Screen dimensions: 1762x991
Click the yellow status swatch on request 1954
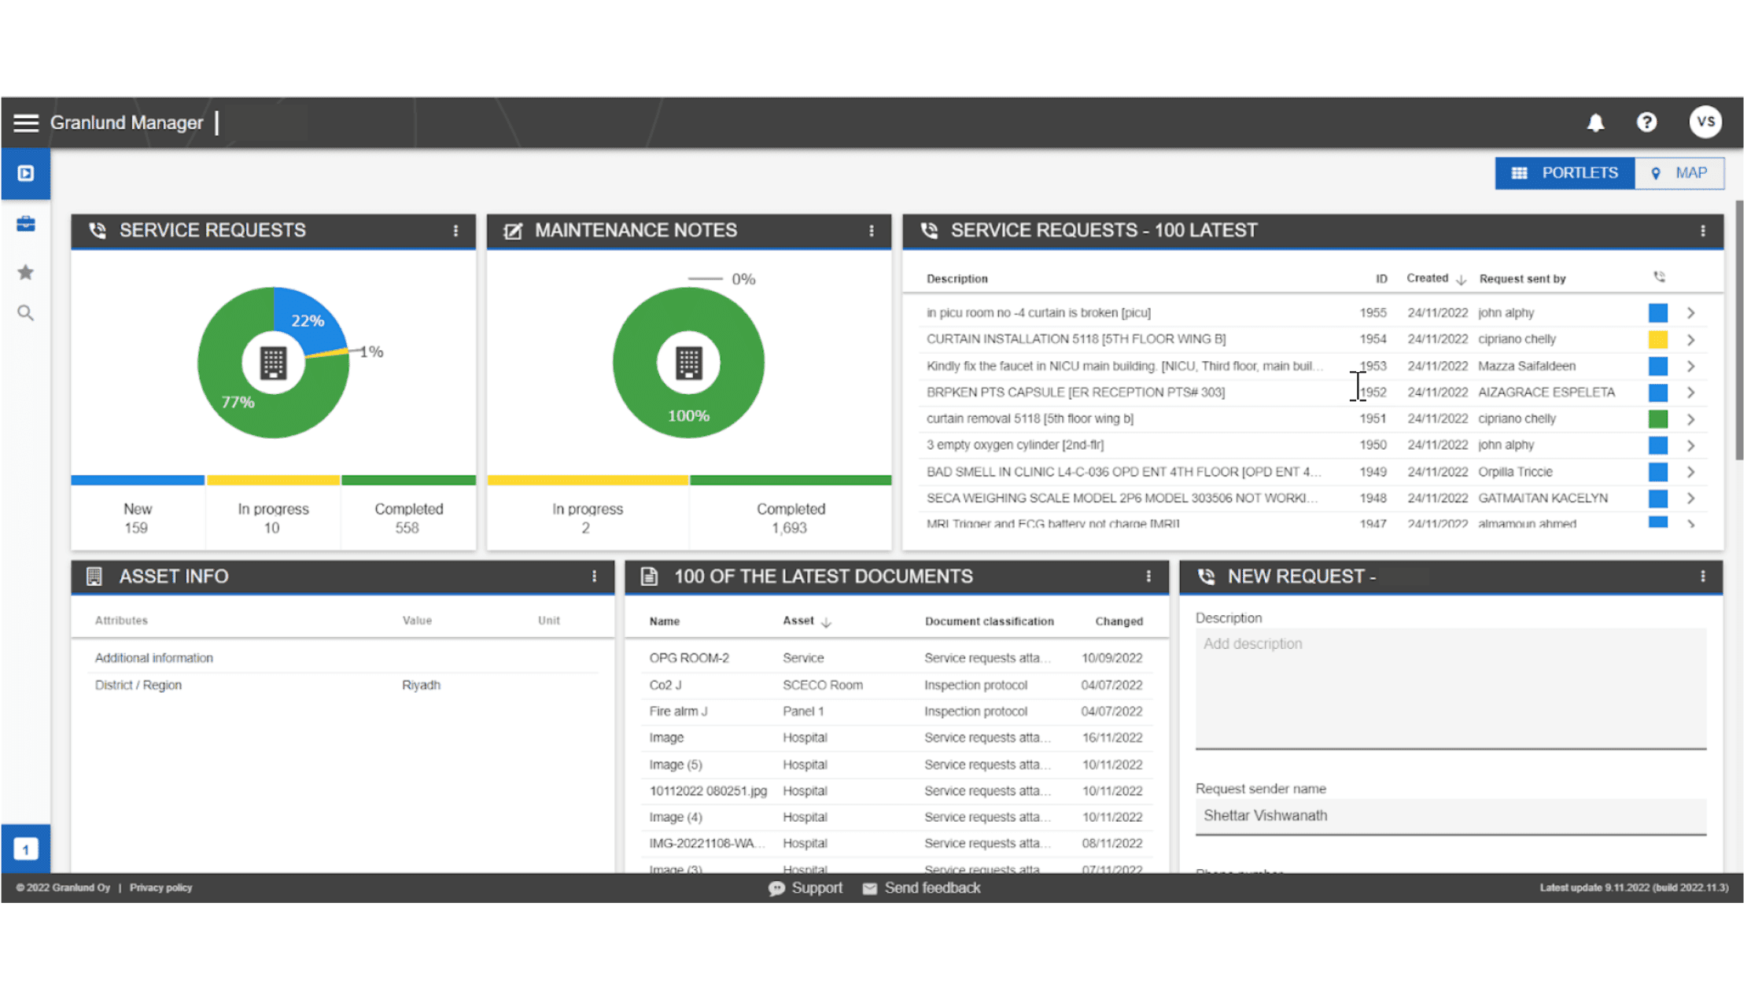1658,339
